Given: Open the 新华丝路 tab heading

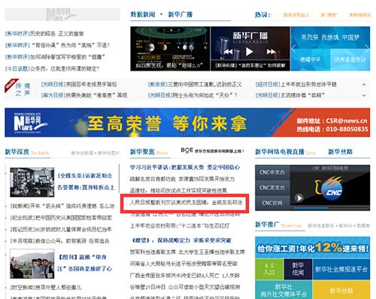Looking at the screenshot, I should click(x=340, y=152).
